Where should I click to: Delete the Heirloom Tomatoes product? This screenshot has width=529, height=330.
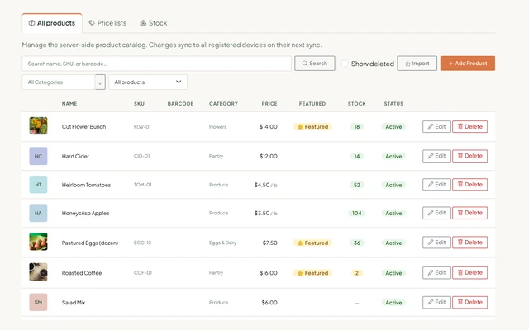[x=470, y=185]
